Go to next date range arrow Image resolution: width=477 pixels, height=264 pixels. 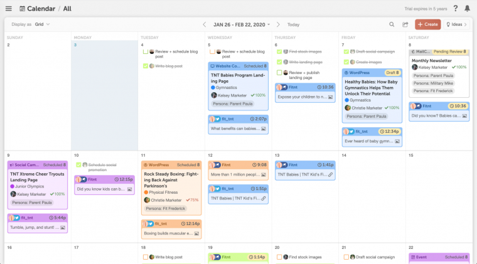pos(278,24)
